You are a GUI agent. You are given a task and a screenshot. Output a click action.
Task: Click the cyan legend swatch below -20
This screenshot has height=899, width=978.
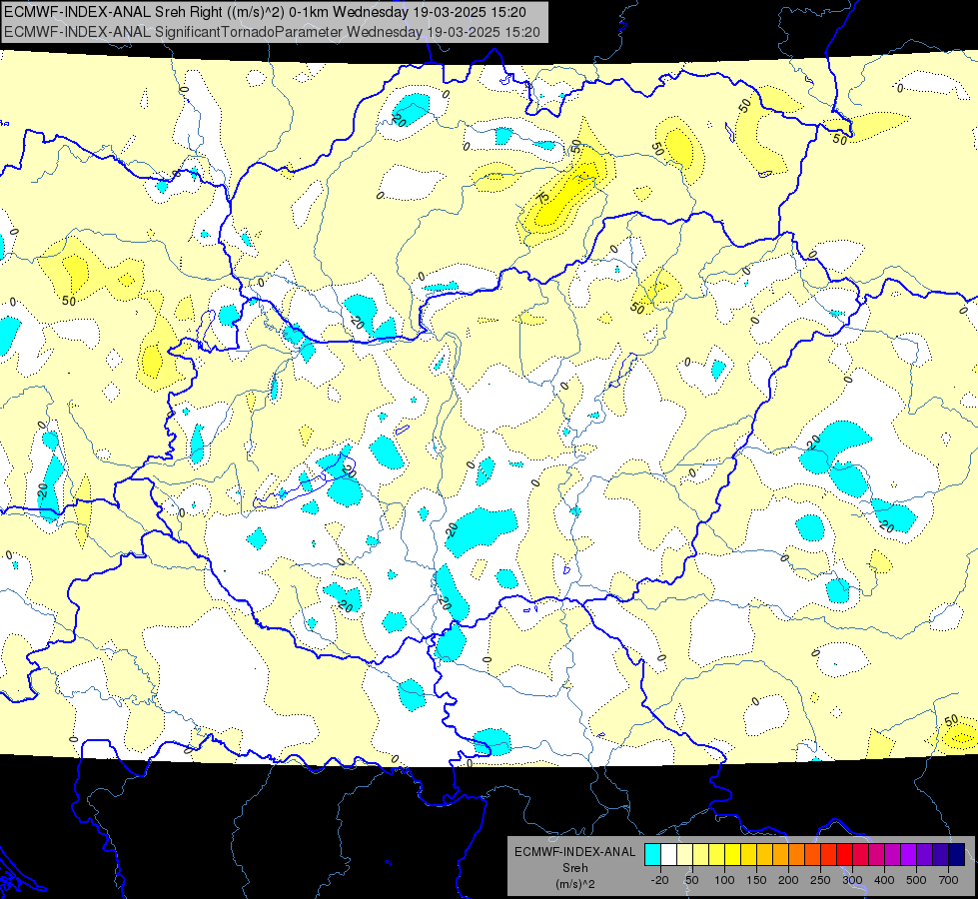pyautogui.click(x=652, y=854)
